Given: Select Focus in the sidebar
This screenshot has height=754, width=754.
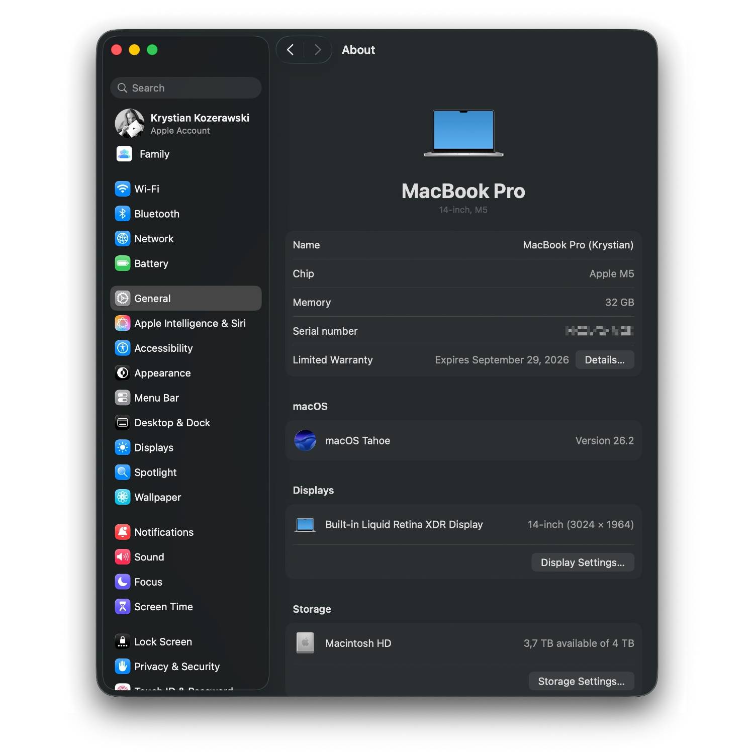Looking at the screenshot, I should click(148, 582).
